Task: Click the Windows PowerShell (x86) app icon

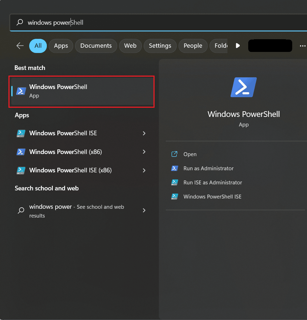Action: coord(21,152)
